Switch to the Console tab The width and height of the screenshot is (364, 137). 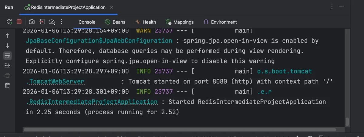pos(87,22)
